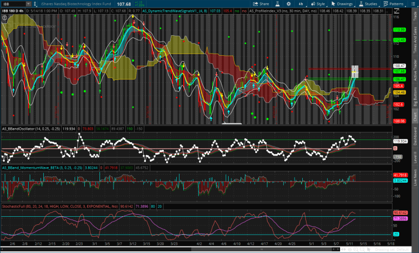The height and width of the screenshot is (253, 419).
Task: Expand the IBB symbol dropdown arrow
Action: [28, 4]
